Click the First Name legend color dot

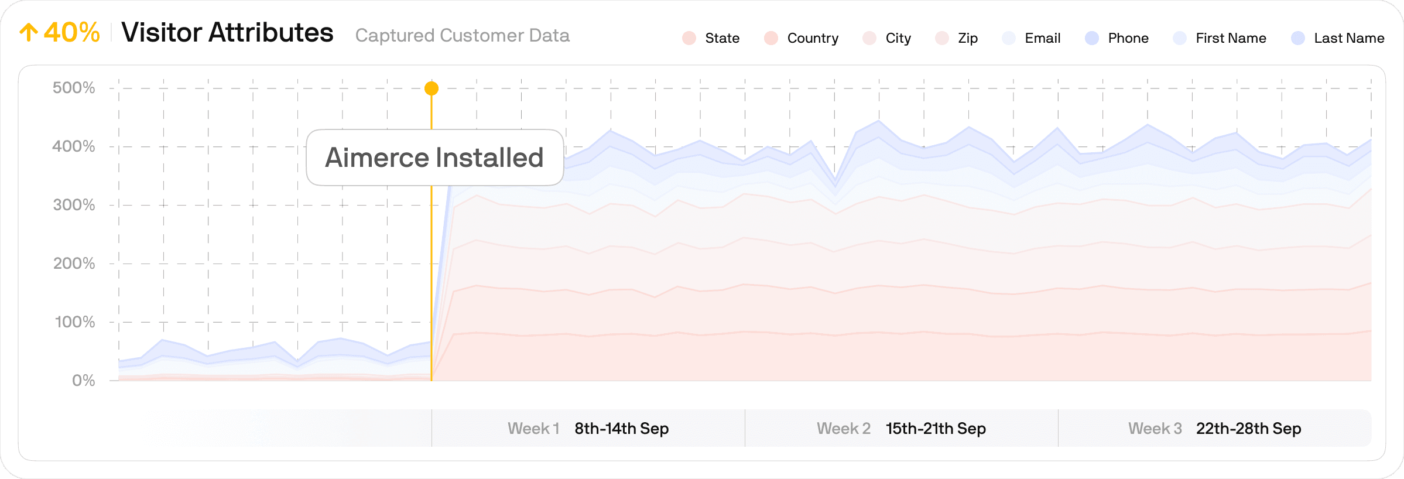click(x=1180, y=38)
